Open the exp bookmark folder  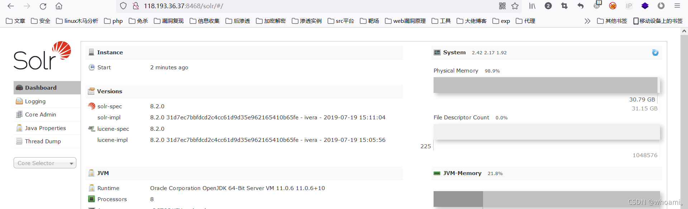[x=501, y=21]
